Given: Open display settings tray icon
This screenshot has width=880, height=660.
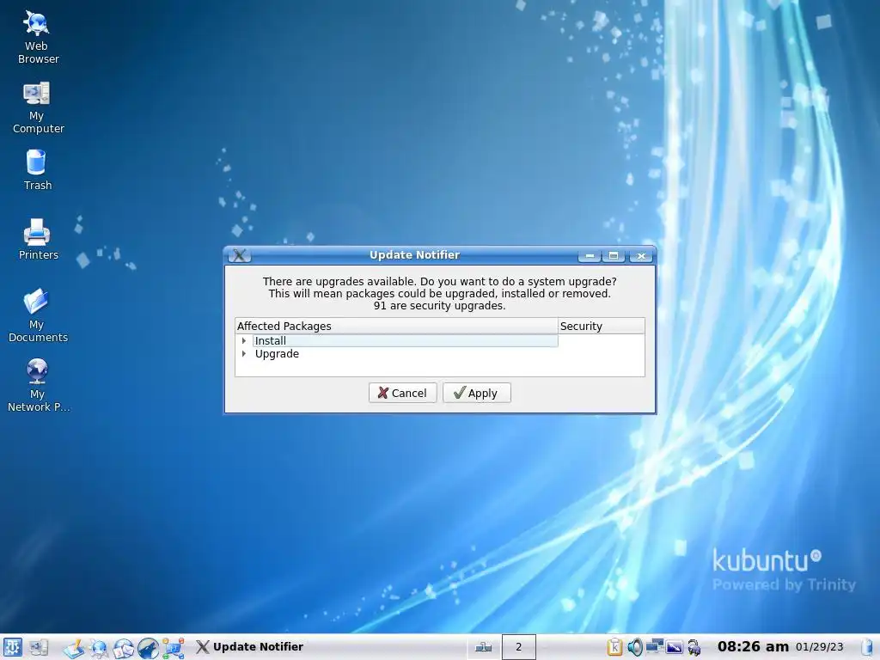Looking at the screenshot, I should (674, 647).
